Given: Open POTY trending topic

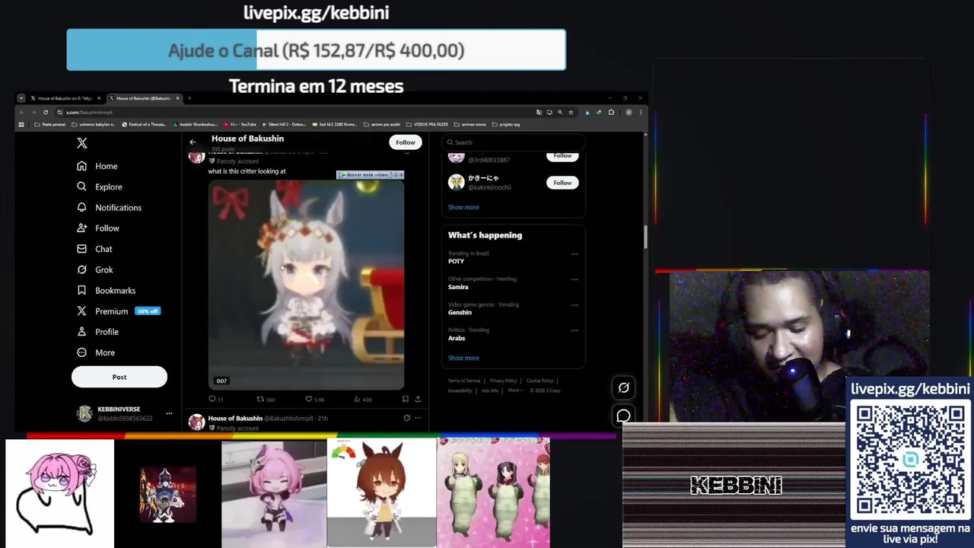Looking at the screenshot, I should (456, 261).
